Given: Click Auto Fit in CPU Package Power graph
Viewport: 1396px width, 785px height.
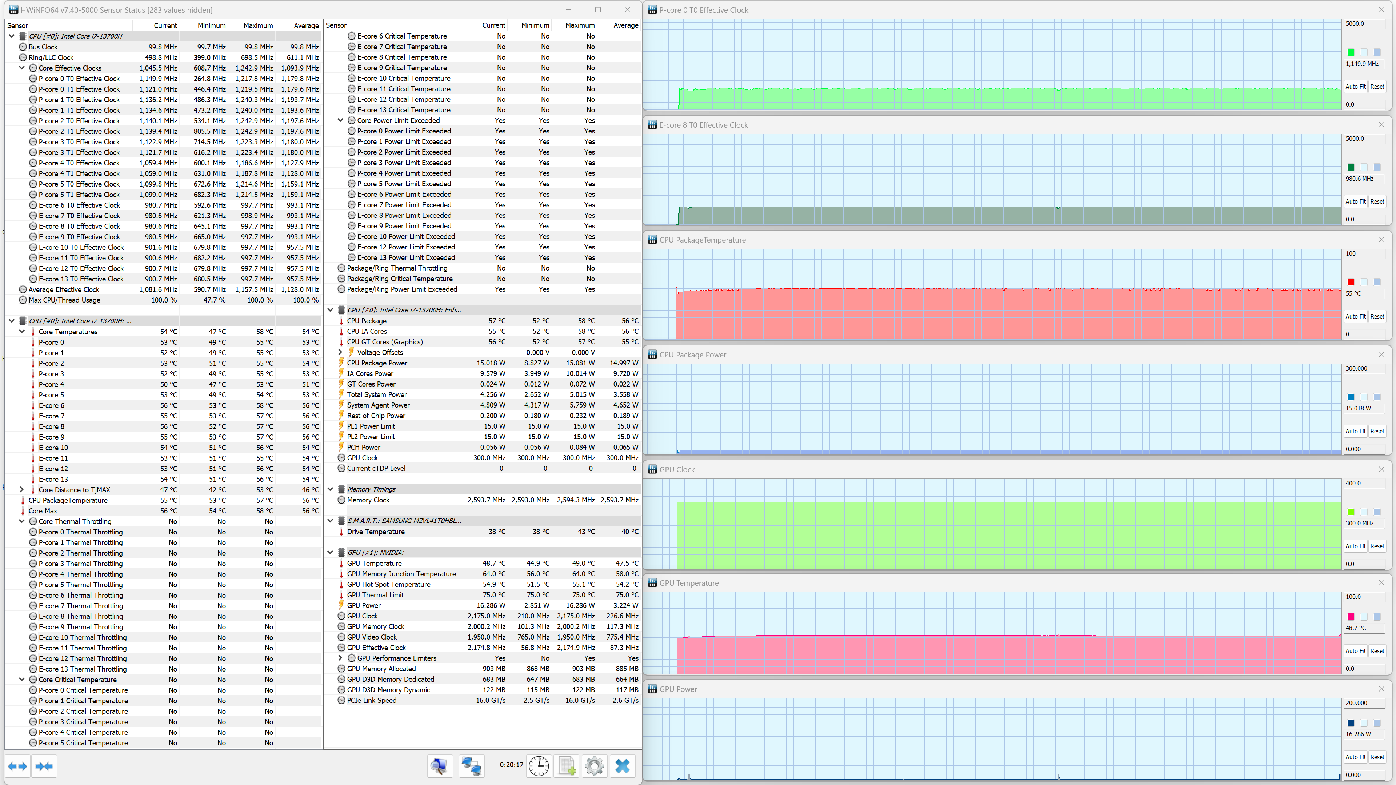Looking at the screenshot, I should [1355, 431].
